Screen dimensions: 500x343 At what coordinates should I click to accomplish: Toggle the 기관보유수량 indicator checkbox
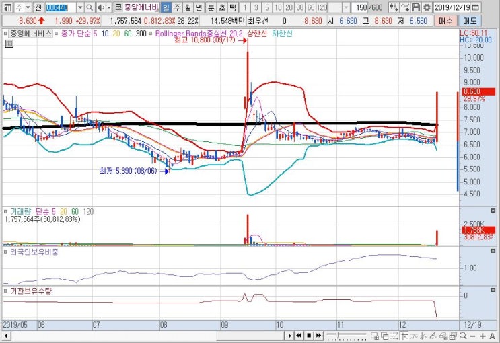click(6, 291)
